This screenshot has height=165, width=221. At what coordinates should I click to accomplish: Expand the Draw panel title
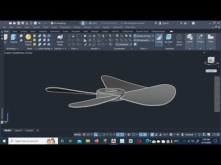(75, 49)
